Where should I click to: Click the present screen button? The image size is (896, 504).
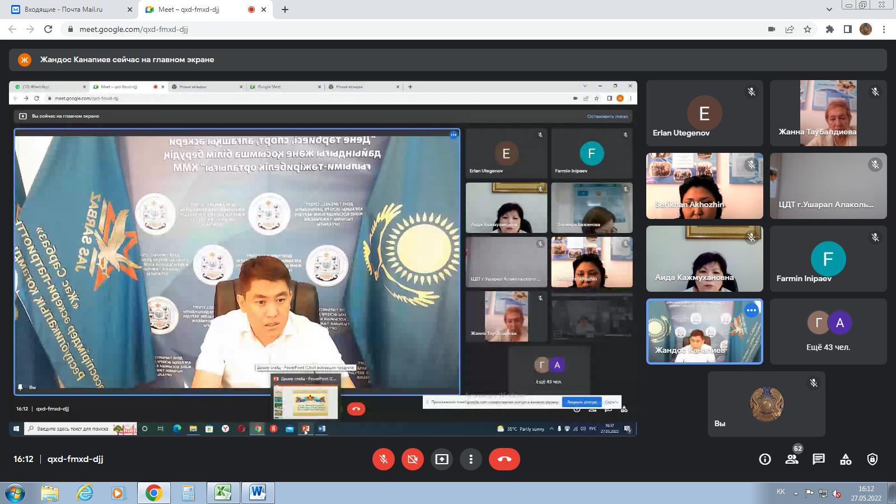pos(442,459)
